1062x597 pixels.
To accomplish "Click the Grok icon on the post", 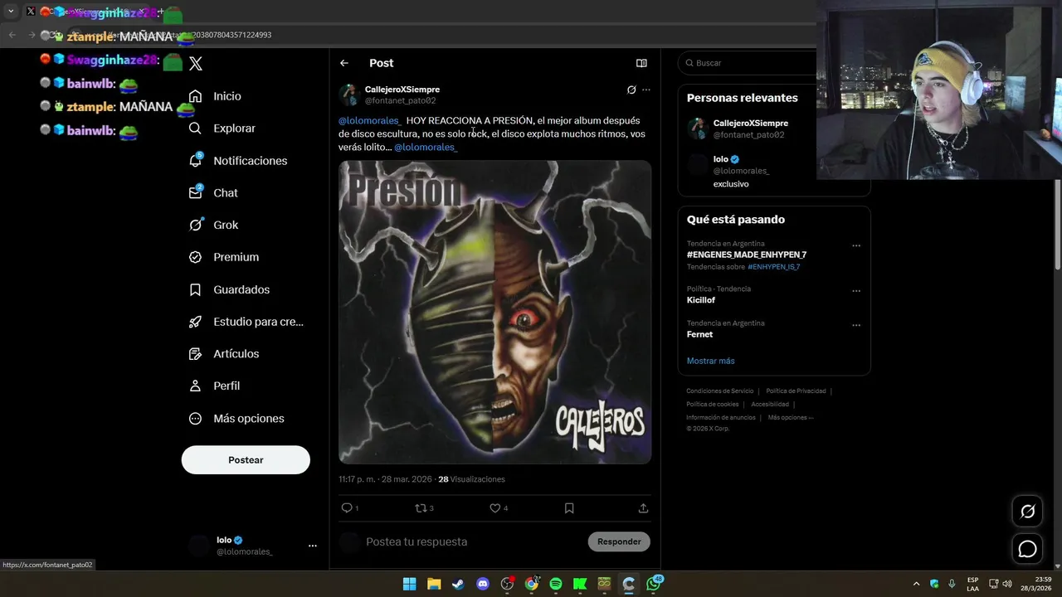I will click(x=631, y=90).
